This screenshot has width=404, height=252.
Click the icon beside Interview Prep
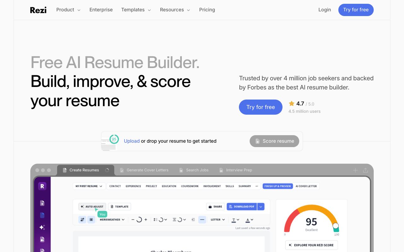[x=221, y=170]
